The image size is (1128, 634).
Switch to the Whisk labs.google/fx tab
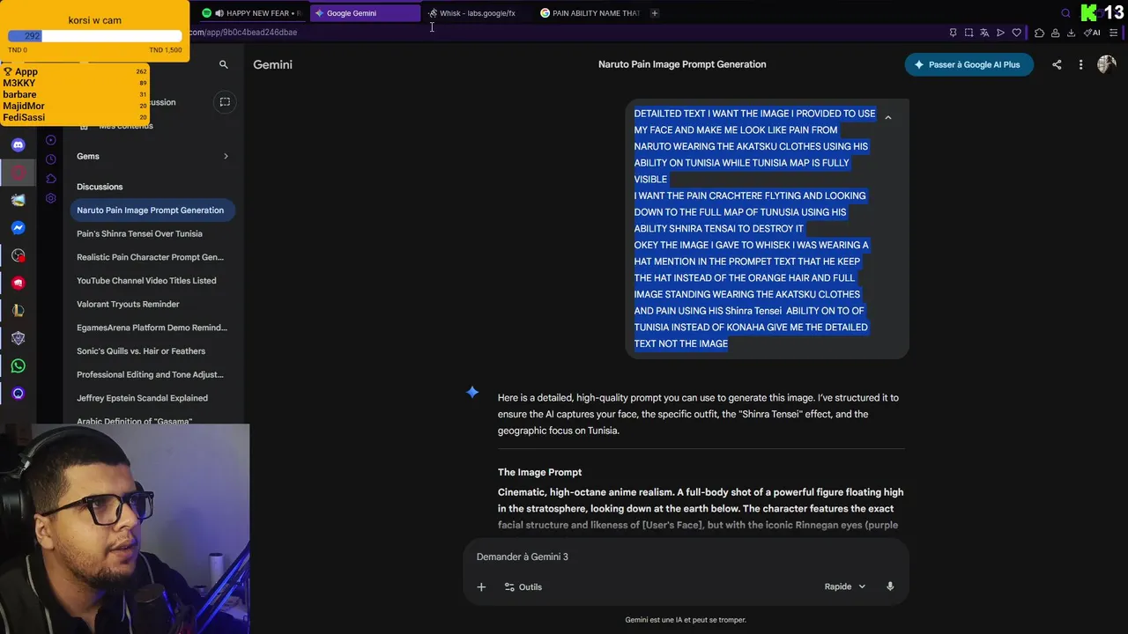click(x=477, y=13)
